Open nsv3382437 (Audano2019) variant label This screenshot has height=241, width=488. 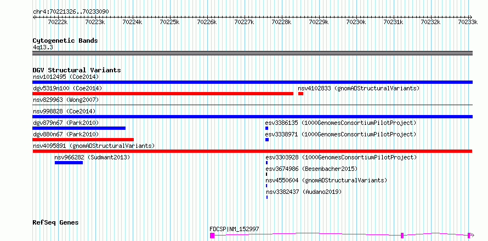point(304,192)
